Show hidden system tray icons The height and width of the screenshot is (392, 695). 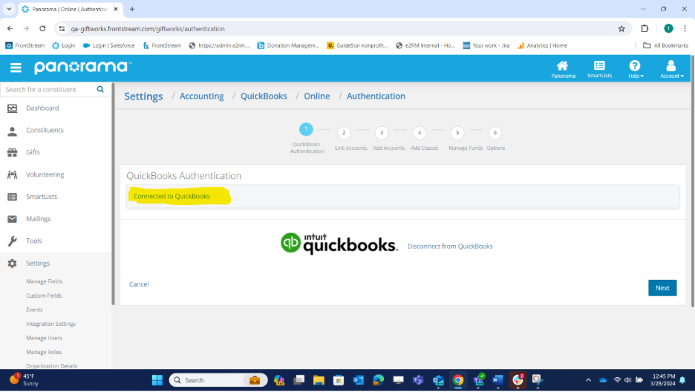588,380
